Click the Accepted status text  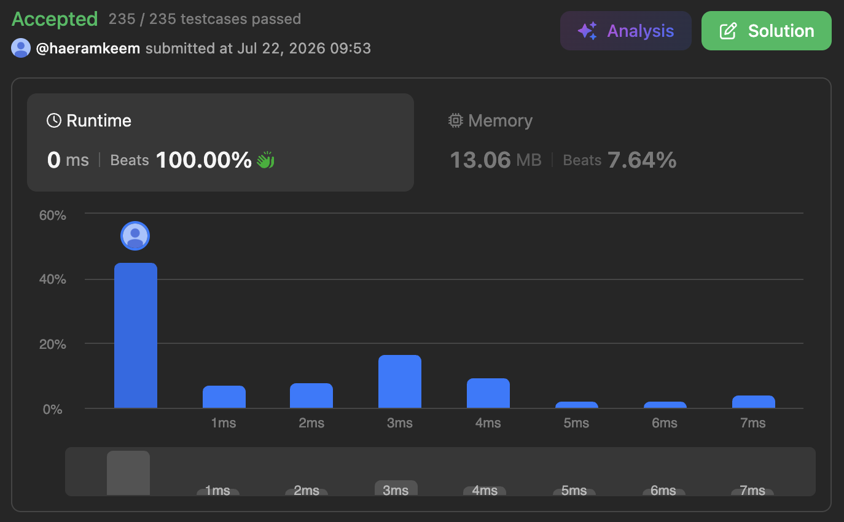[x=55, y=19]
